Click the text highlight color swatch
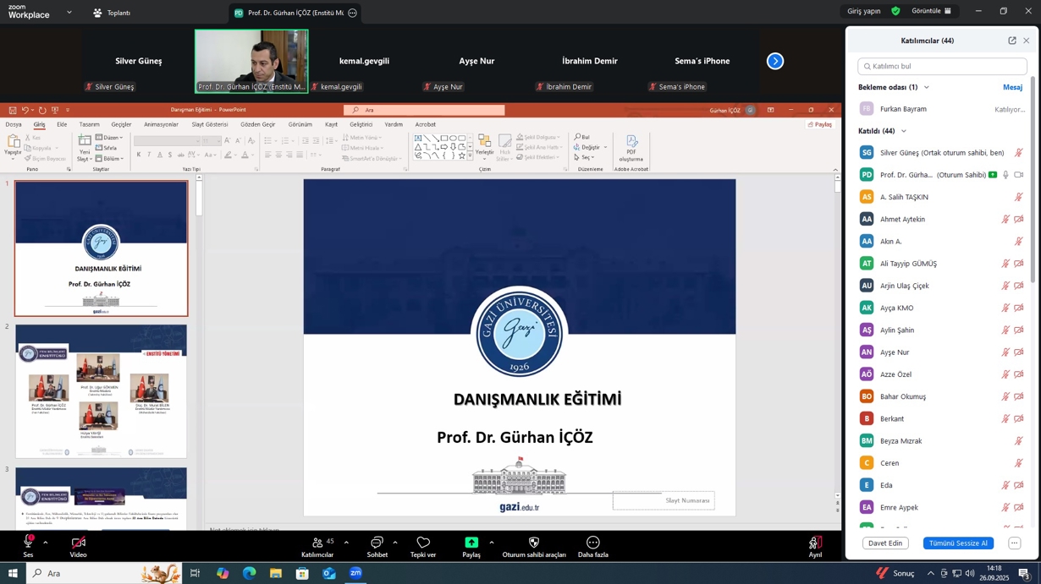Screen dimensions: 1041x584 (228, 155)
